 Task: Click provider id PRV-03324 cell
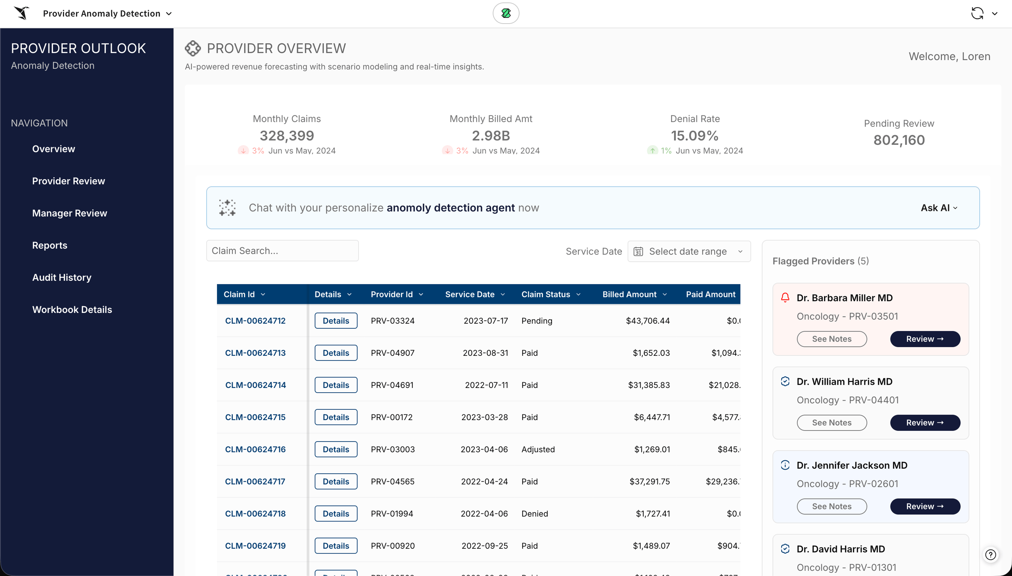coord(393,321)
